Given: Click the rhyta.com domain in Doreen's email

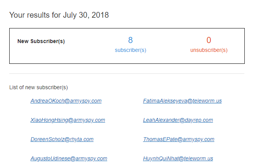Looking at the screenshot, I should coord(82,140).
